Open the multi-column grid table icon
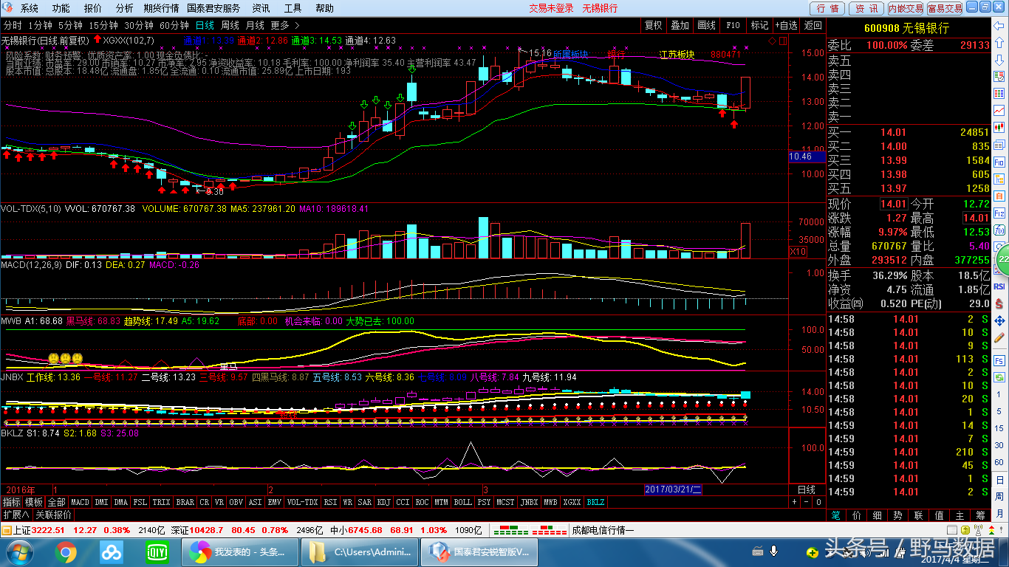Screen dimensions: 1009x567 (x=999, y=94)
